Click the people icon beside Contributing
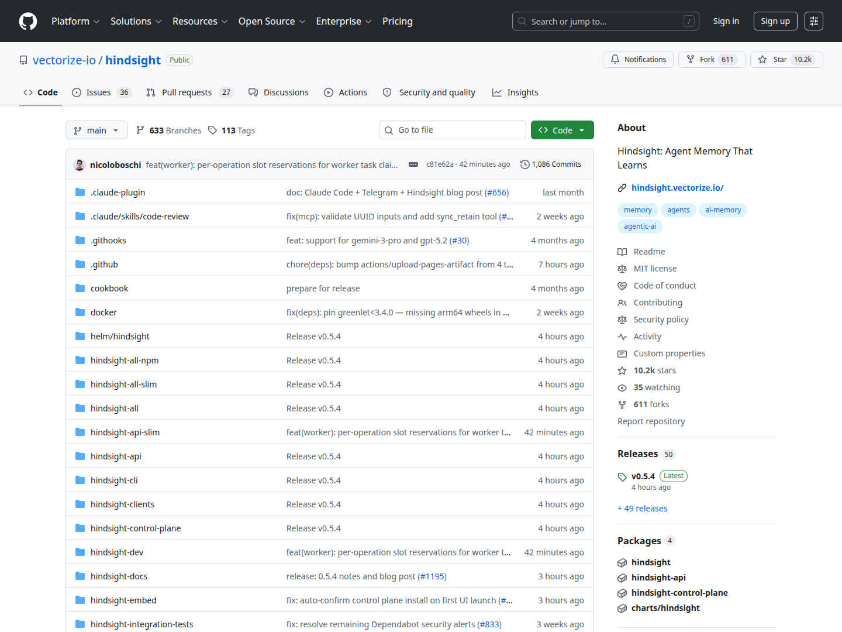Viewport: 842px width, 632px height. click(622, 303)
